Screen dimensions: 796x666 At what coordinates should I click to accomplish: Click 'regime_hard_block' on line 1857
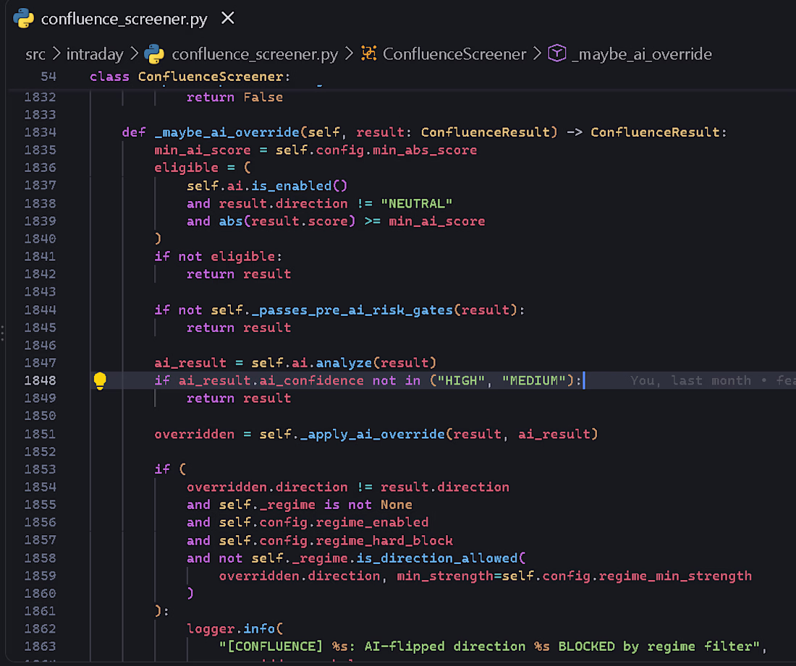click(x=384, y=541)
